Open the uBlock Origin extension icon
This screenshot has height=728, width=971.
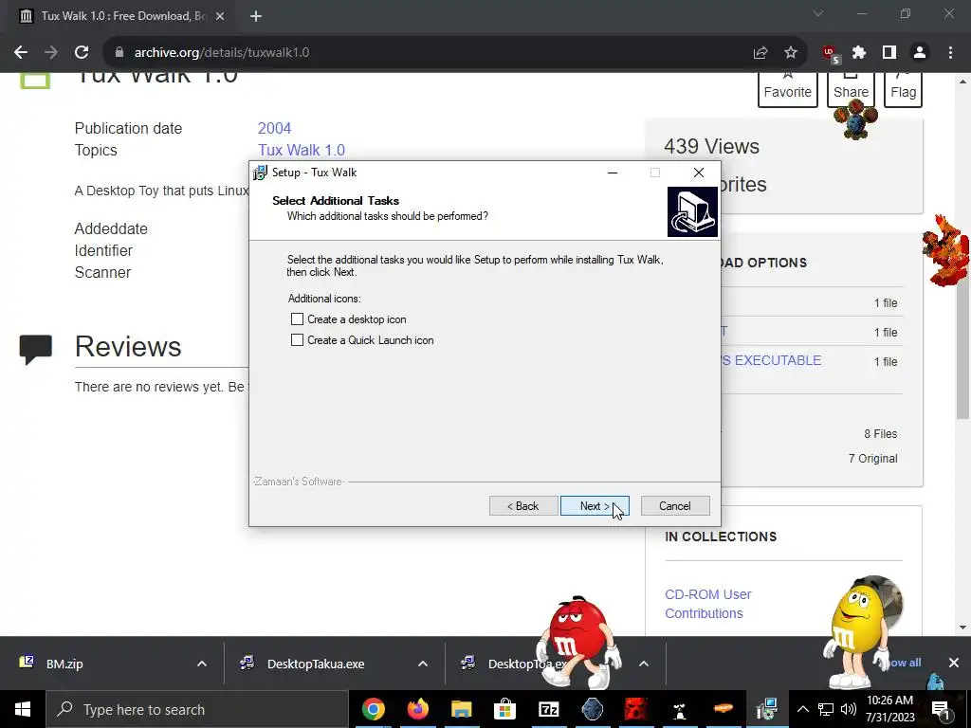pyautogui.click(x=830, y=54)
